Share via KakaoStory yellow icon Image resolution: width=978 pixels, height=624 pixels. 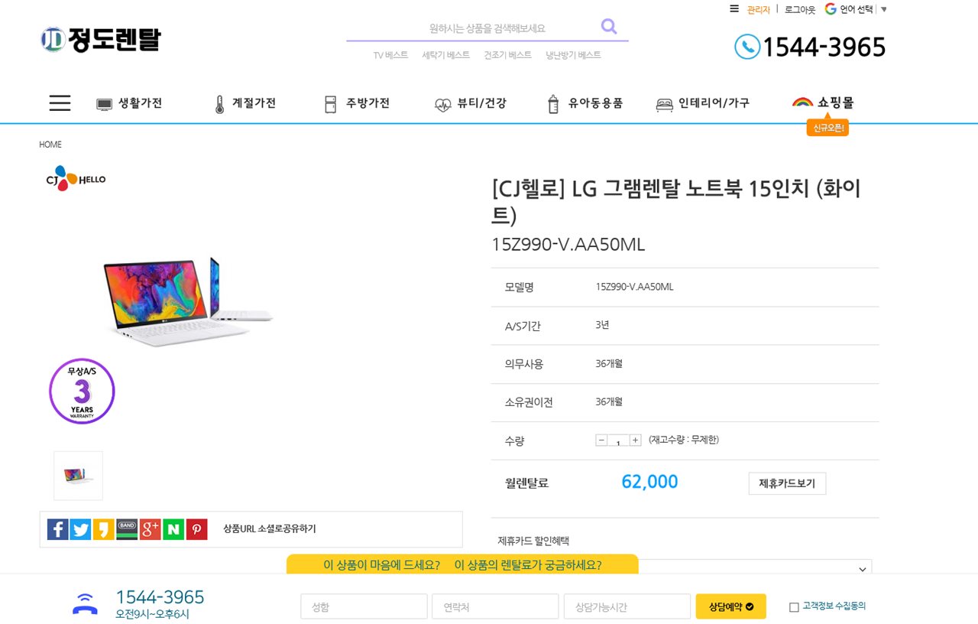tap(104, 529)
